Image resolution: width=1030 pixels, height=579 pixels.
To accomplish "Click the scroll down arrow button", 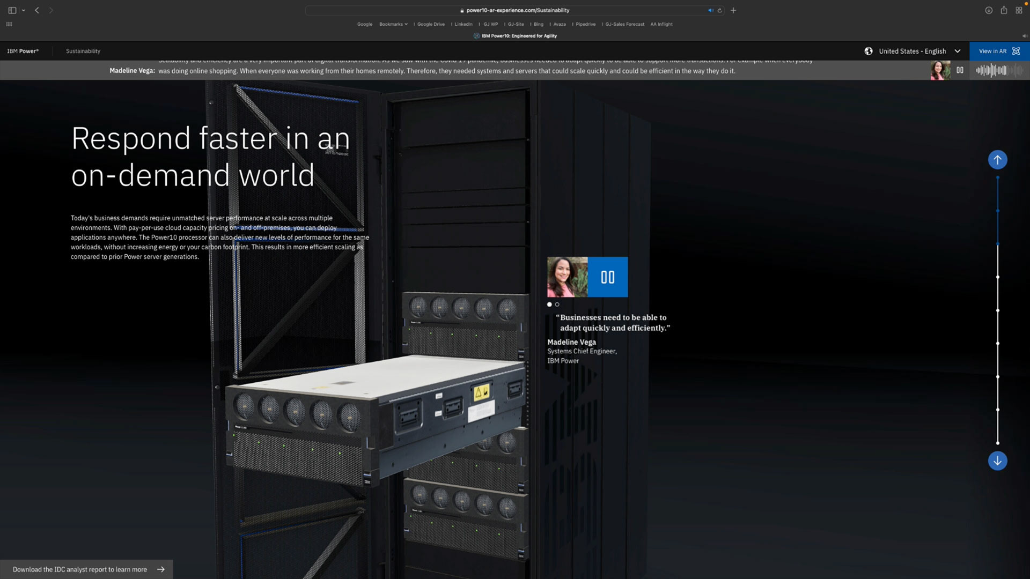I will click(x=997, y=461).
